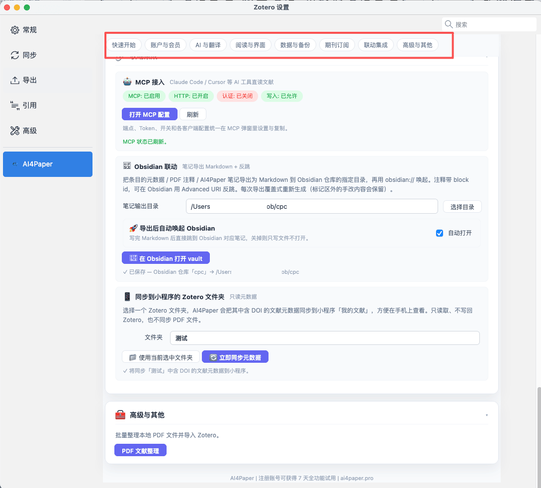The height and width of the screenshot is (488, 541).
Task: Click the rocket icon beside 导出后自动唤起
Action: click(133, 228)
